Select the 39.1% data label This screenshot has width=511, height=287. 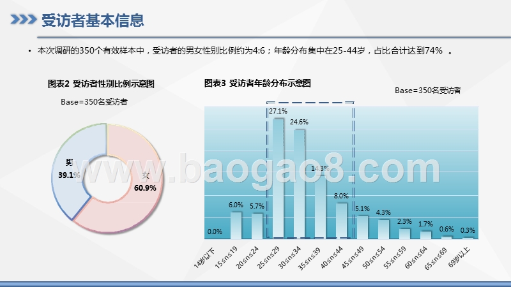pos(69,175)
